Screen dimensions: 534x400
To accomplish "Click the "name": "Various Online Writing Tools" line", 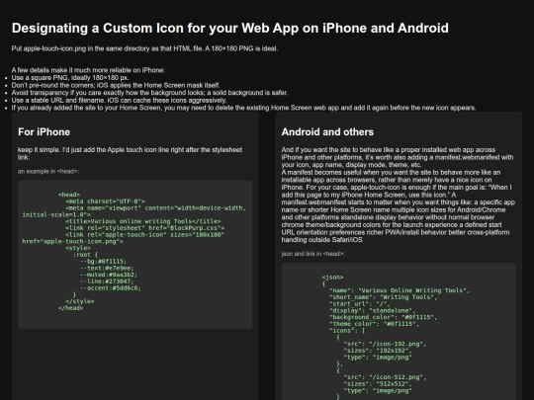I will pos(400,290).
